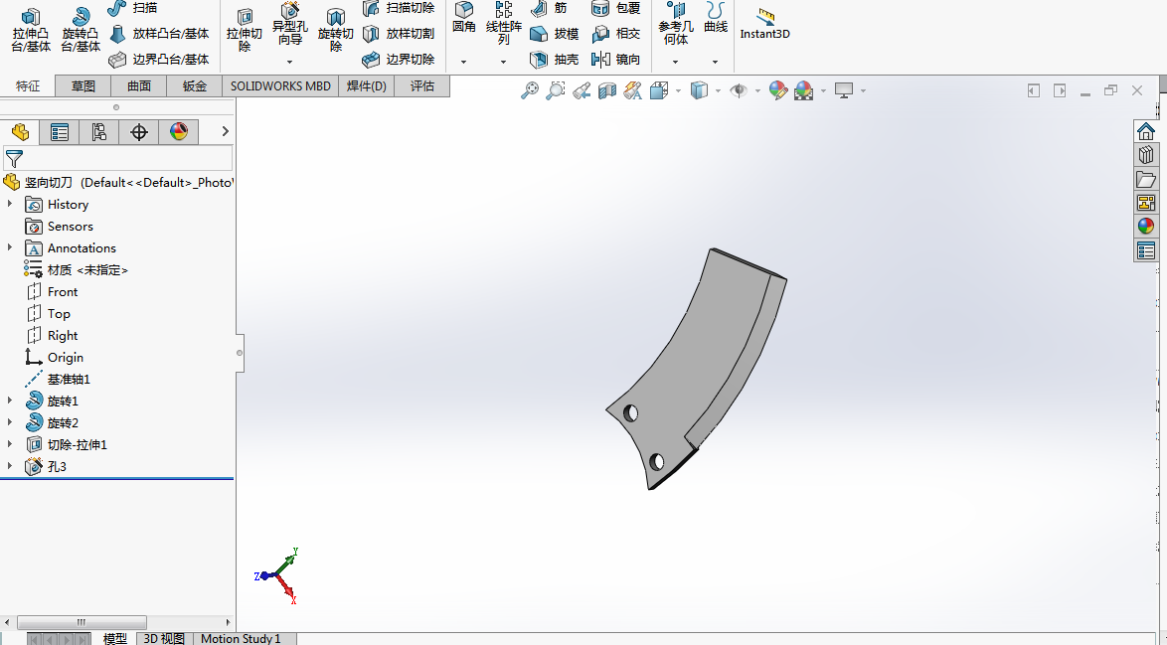Open the Curves (曲线) tool

(716, 18)
